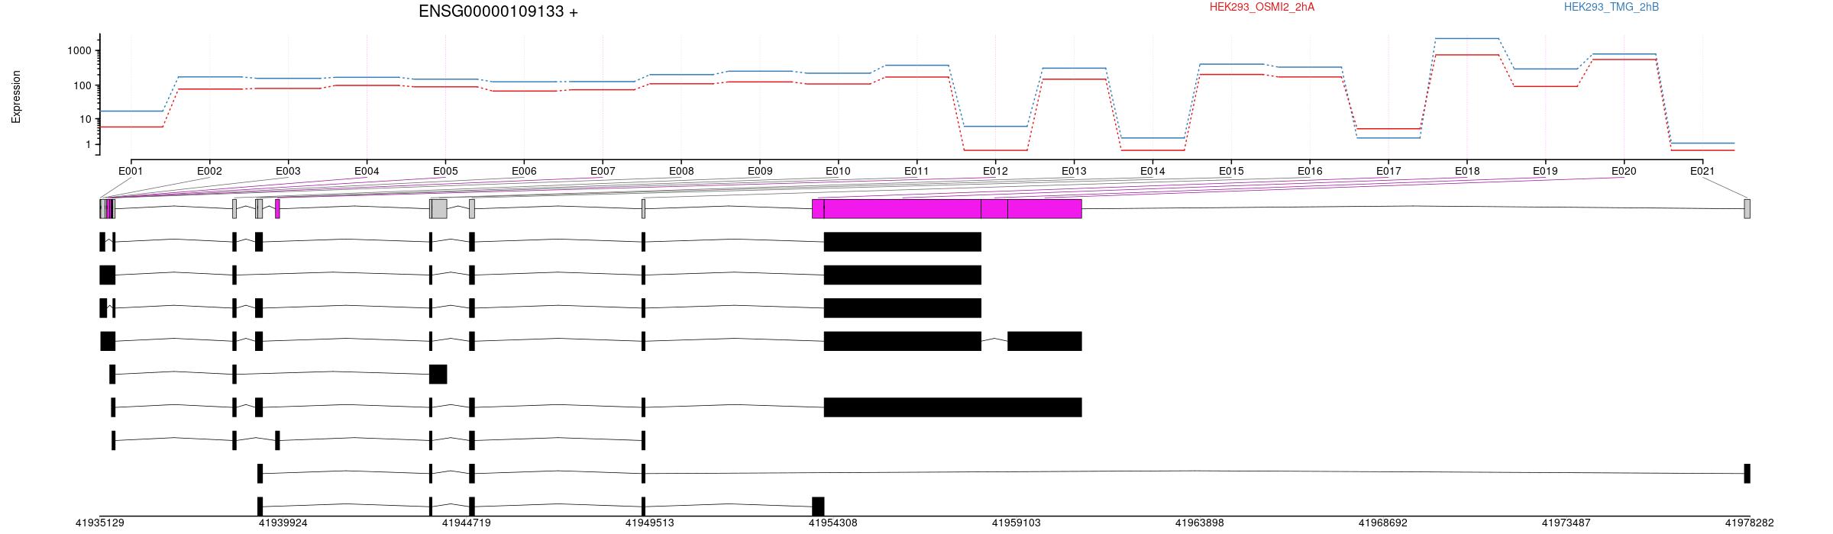The width and height of the screenshot is (1833, 534).
Task: Click genomic coordinate 41963898
Action: click(x=1199, y=523)
